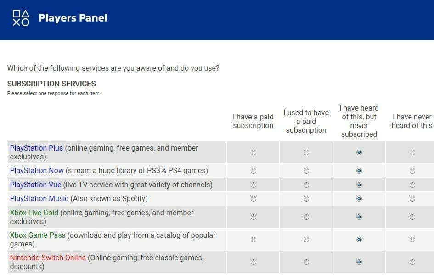Choose 'used to have' for Xbox Live Gold
Image resolution: width=434 pixels, height=280 pixels.
tap(306, 217)
